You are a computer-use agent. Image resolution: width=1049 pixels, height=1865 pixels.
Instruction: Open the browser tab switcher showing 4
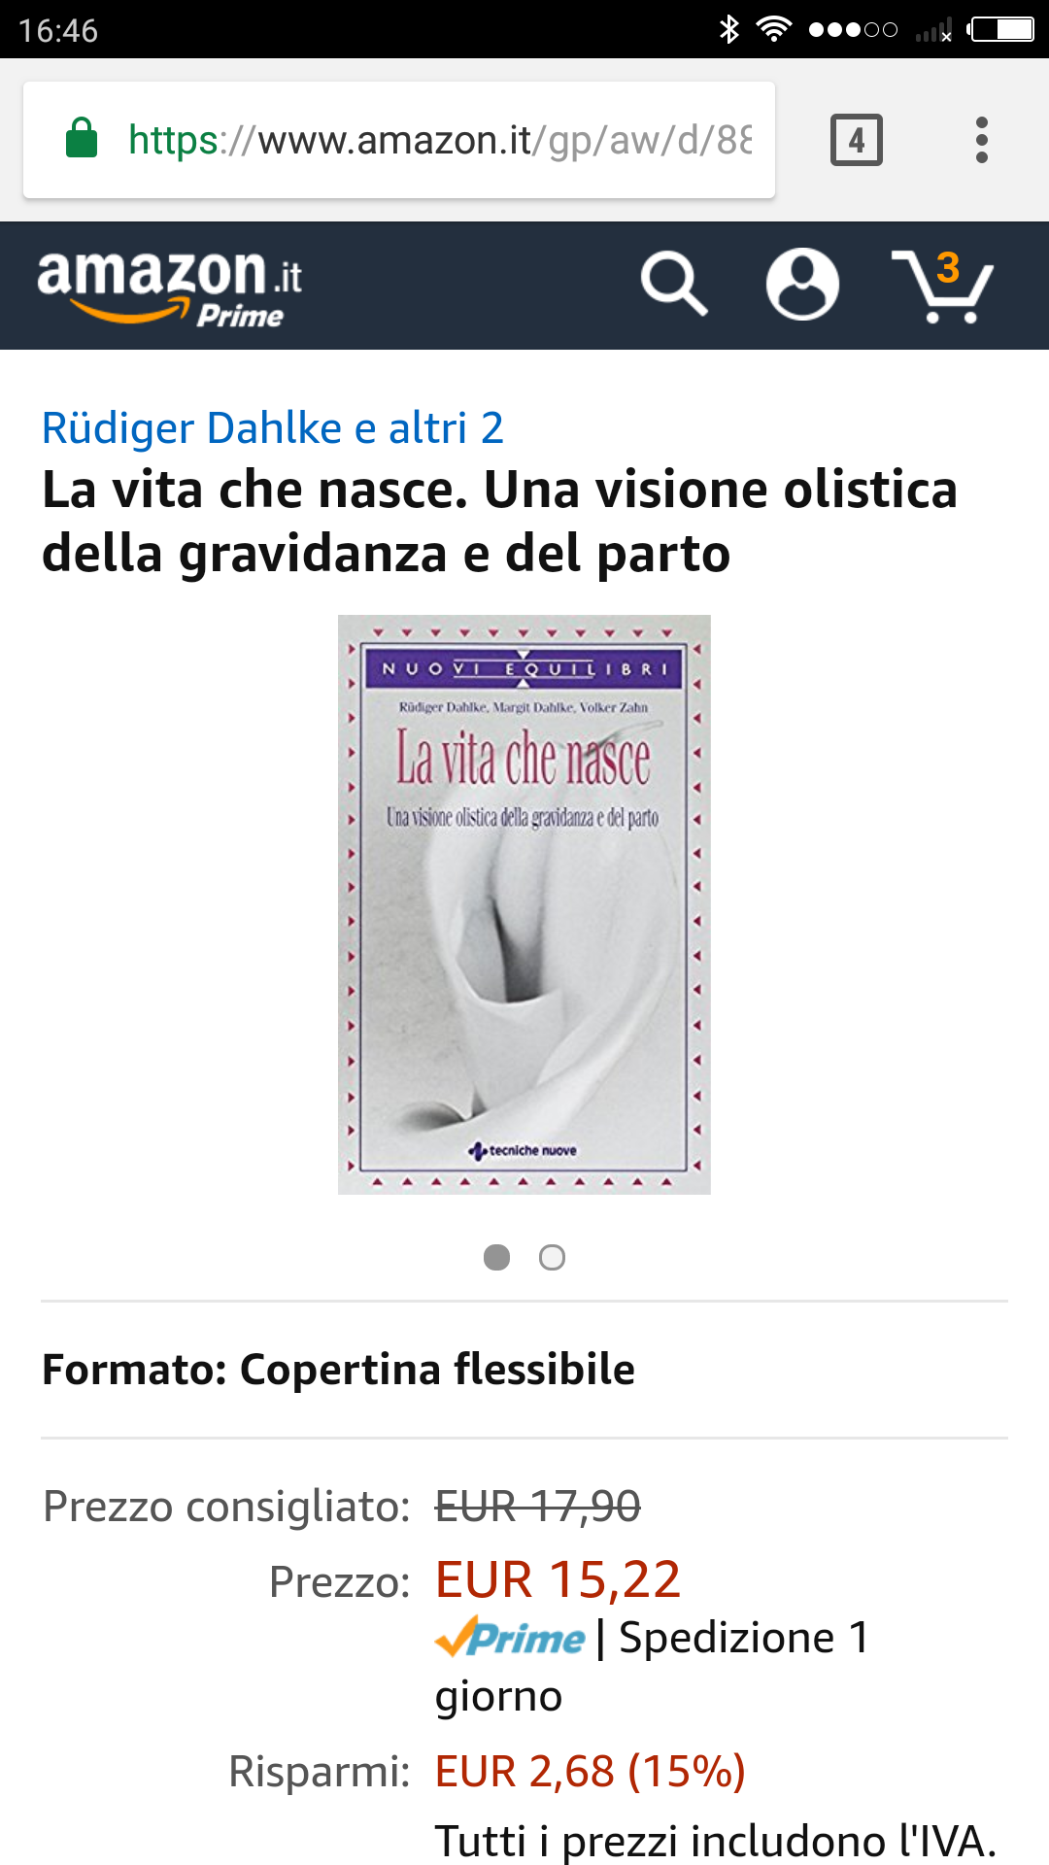857,140
